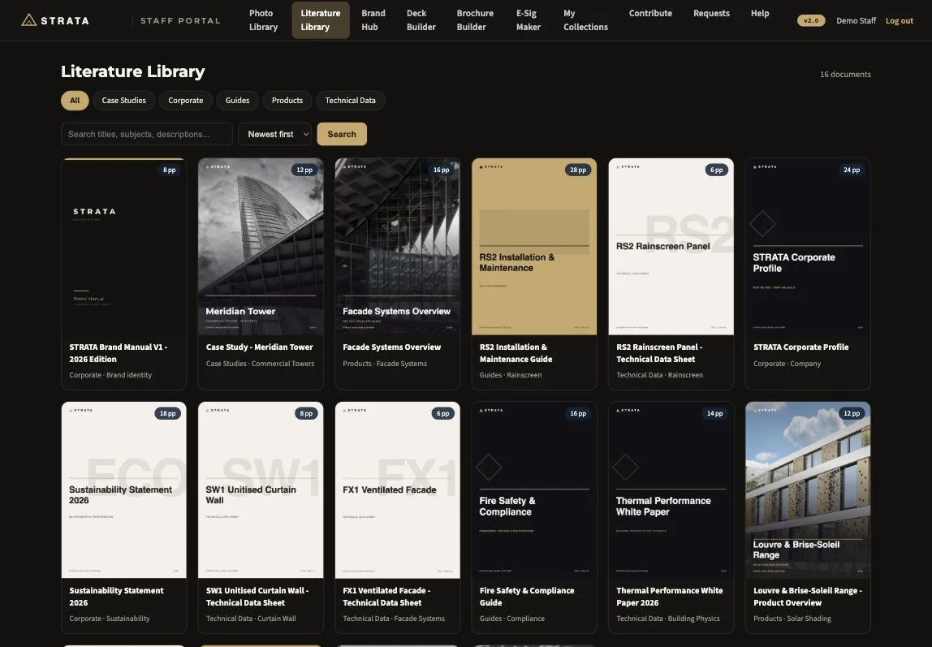Click the Corporate · Sustainability label
Image resolution: width=932 pixels, height=647 pixels.
coord(110,619)
